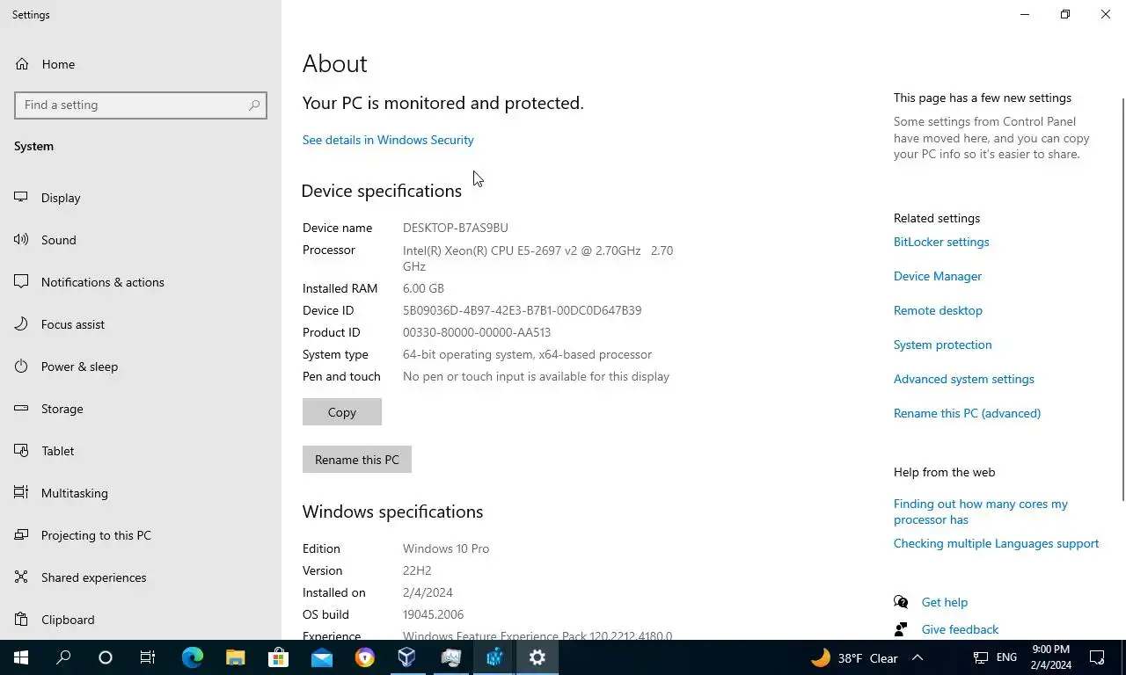Open File Explorer from taskbar

[x=235, y=657]
